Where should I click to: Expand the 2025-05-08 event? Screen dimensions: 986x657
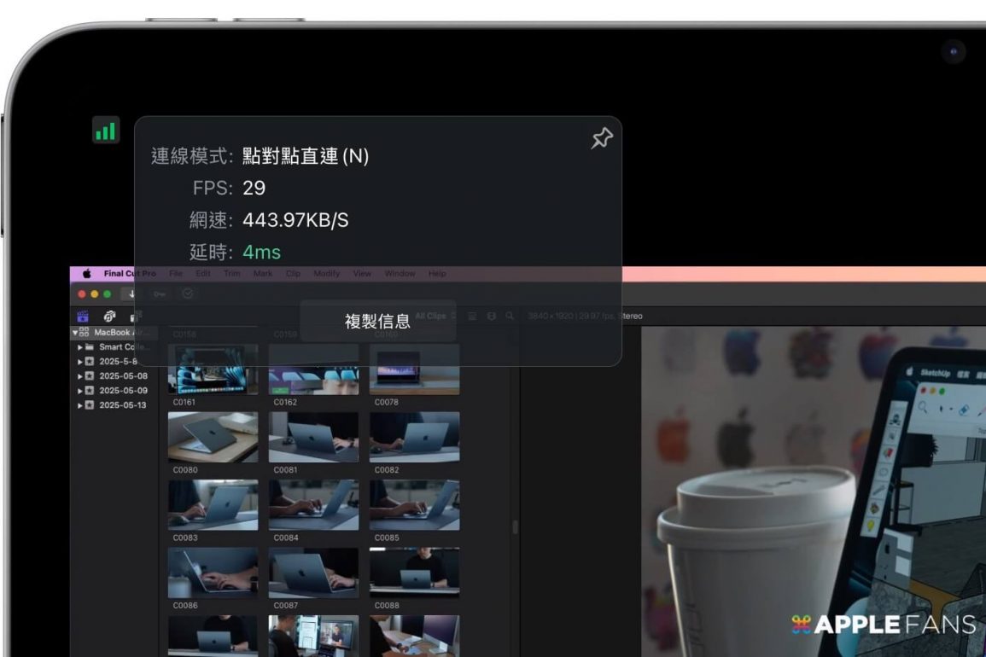point(81,375)
